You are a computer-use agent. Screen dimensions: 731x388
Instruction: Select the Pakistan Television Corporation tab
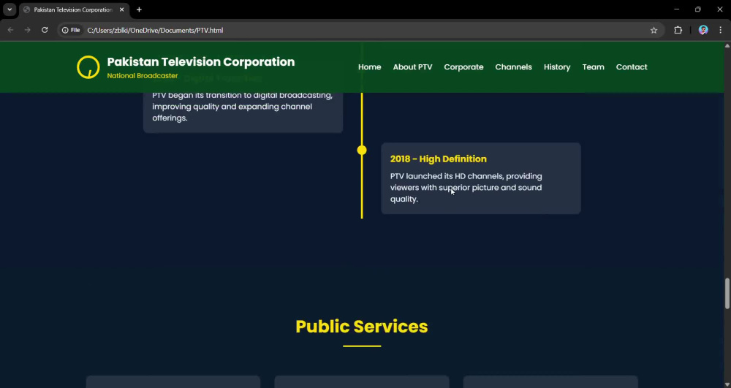pos(72,9)
